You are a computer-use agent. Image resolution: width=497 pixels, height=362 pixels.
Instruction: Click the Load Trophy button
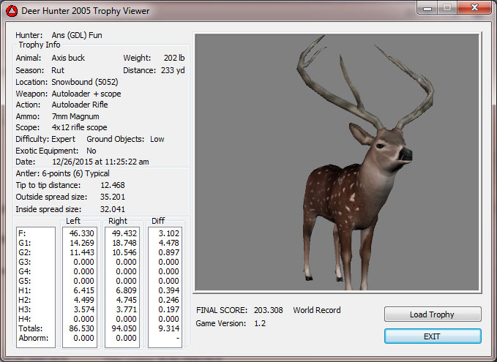coord(432,314)
